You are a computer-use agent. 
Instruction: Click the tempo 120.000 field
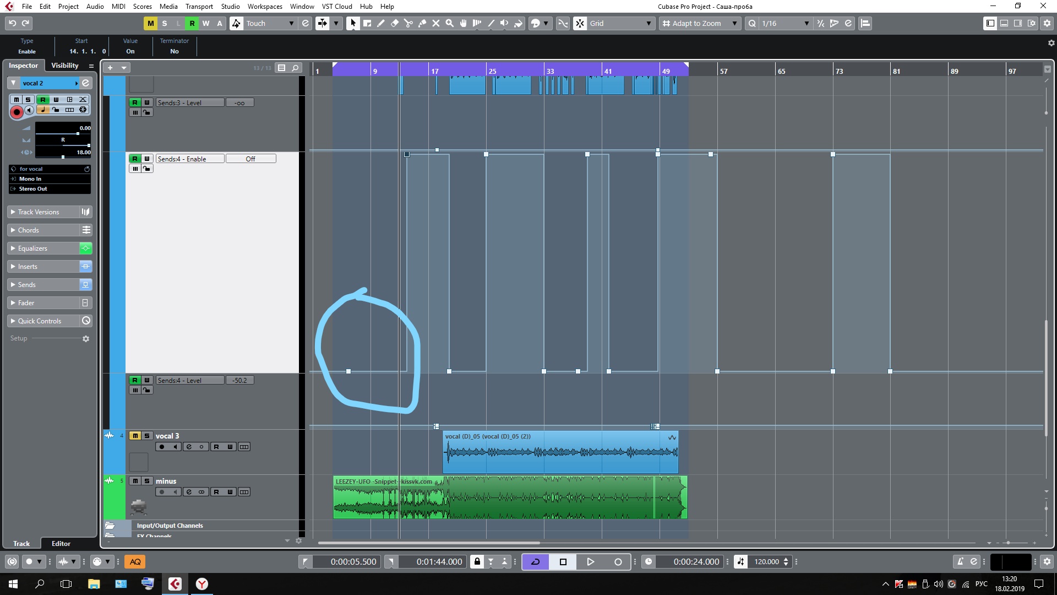click(x=766, y=561)
